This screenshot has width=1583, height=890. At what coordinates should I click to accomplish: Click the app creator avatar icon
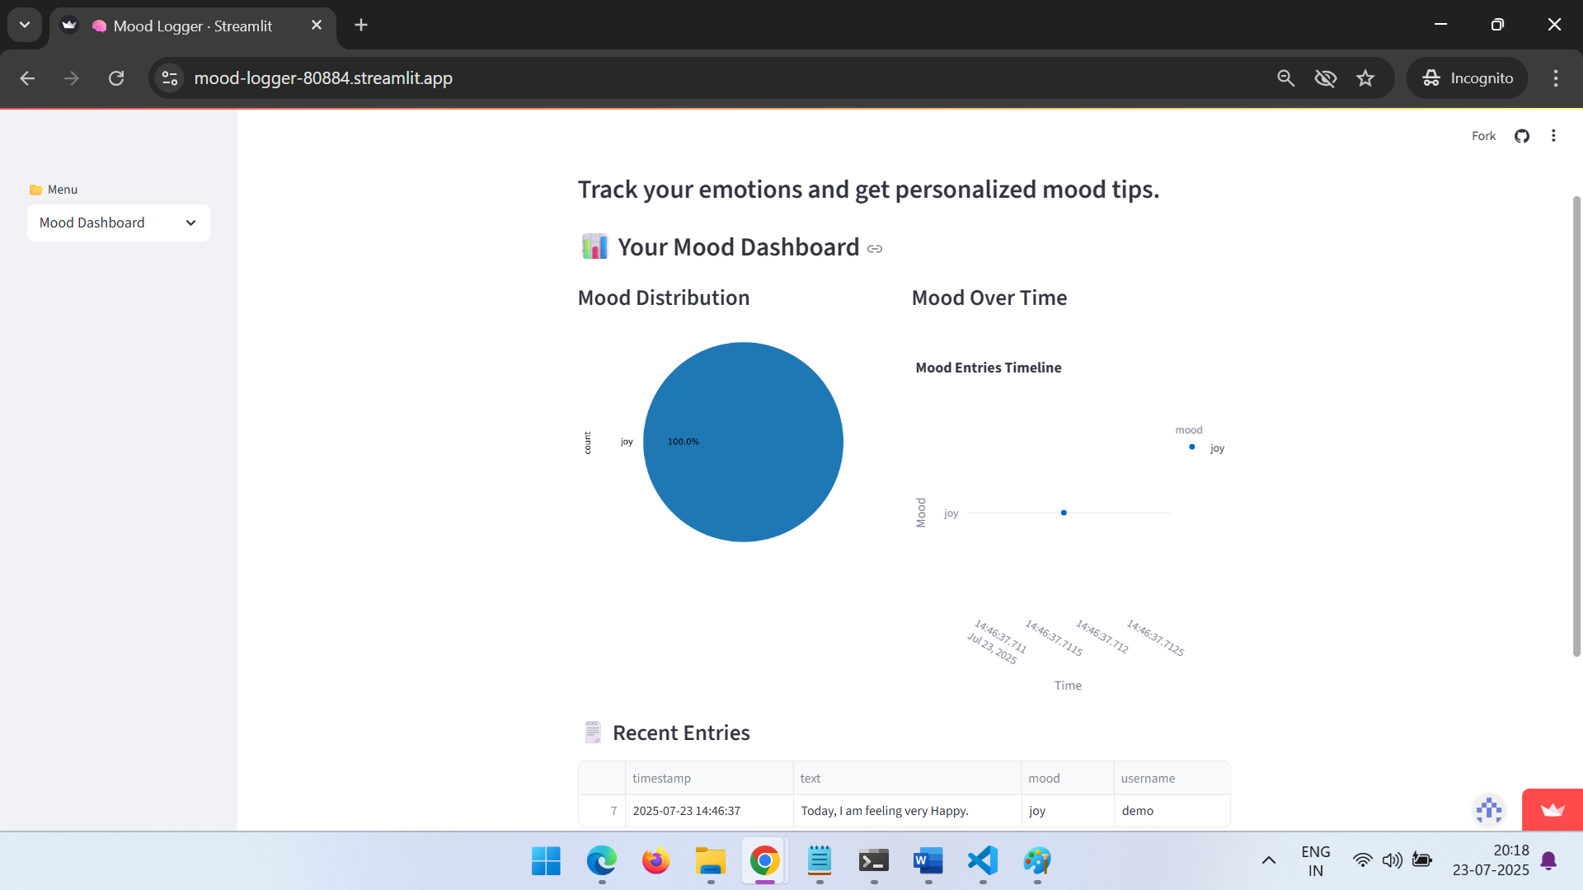(1489, 810)
